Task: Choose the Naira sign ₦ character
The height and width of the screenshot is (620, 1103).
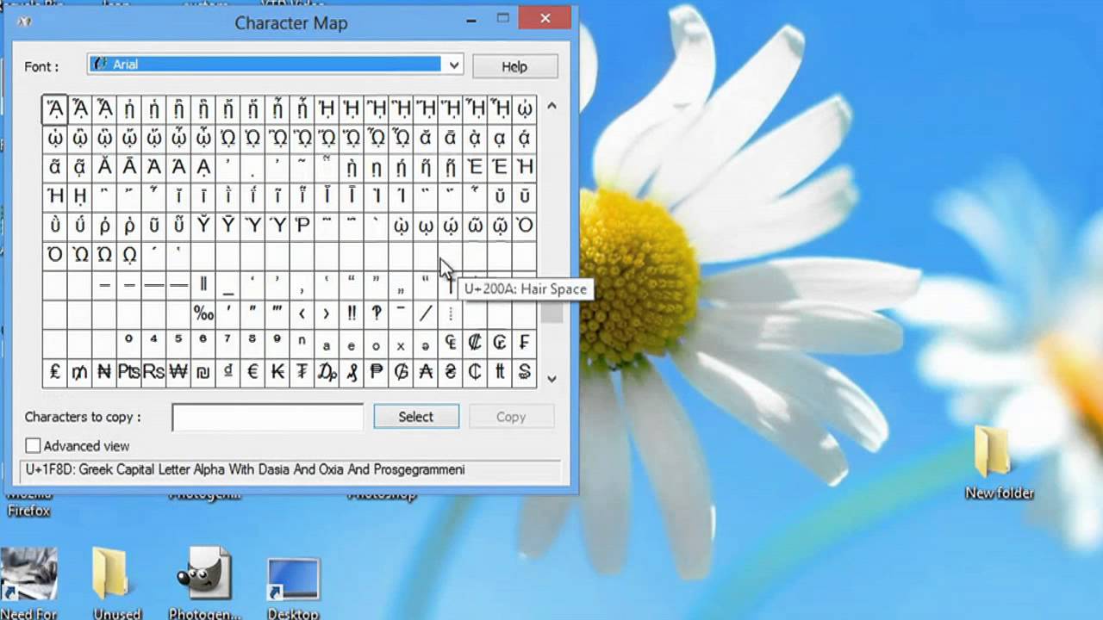Action: click(x=104, y=372)
